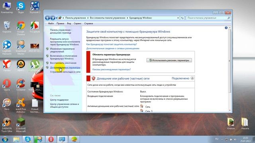Viewport: 255px width, 143px height.
Task: Open Включение и отключение брандмауэра Windows
Action: (x=64, y=57)
